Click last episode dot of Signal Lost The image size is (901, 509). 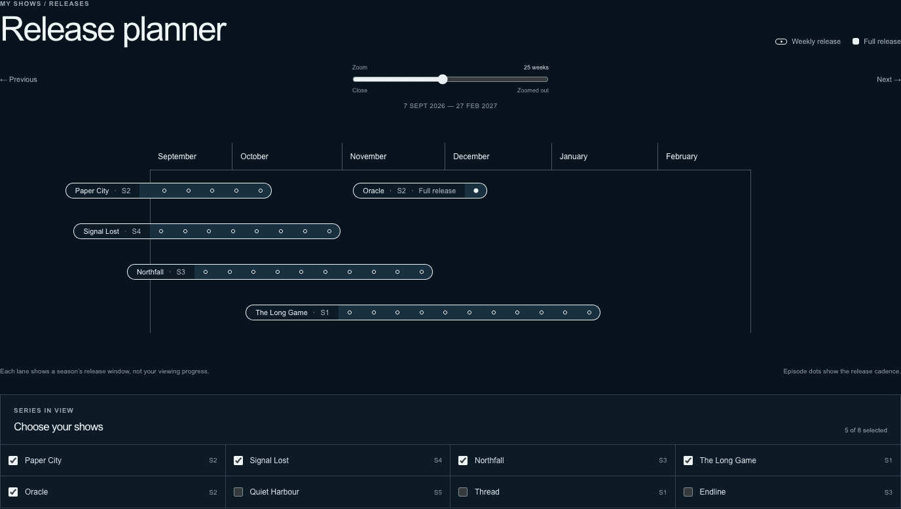tap(329, 231)
